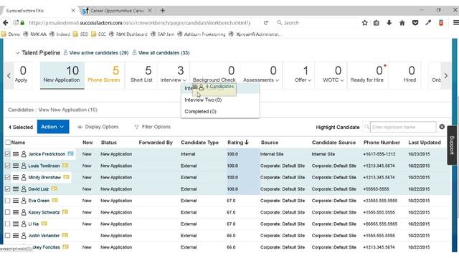Expand the Offer stage dropdown

309,80
